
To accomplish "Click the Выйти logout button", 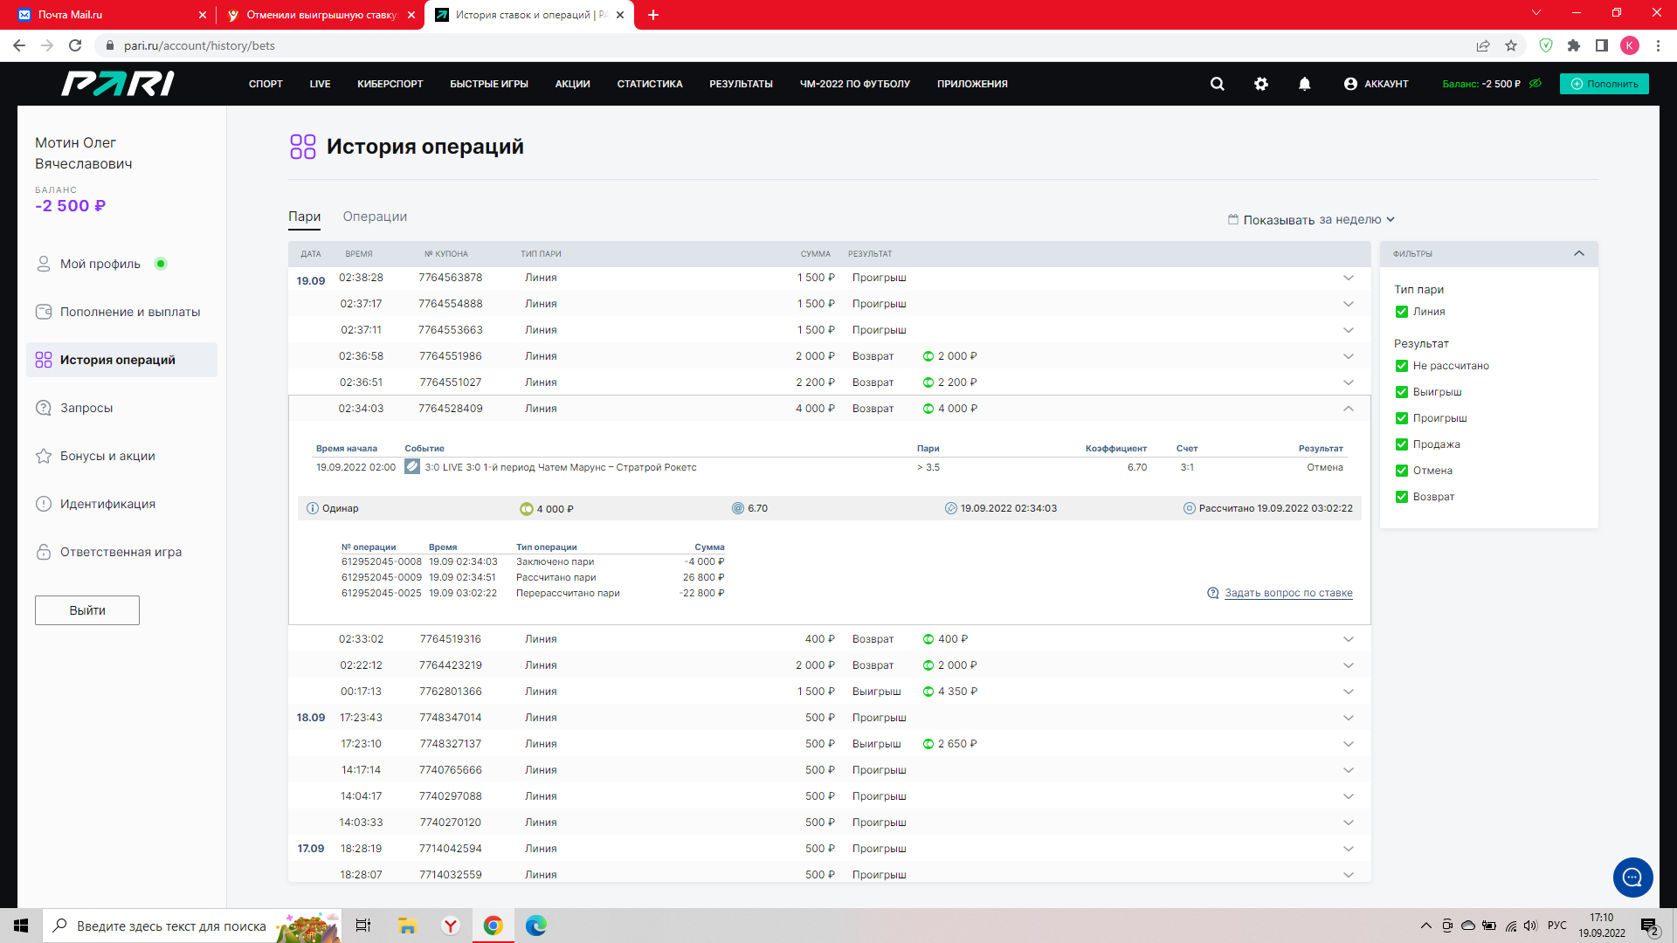I will pos(87,610).
